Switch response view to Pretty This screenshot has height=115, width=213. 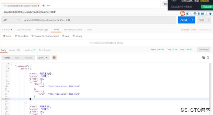tap(7, 58)
